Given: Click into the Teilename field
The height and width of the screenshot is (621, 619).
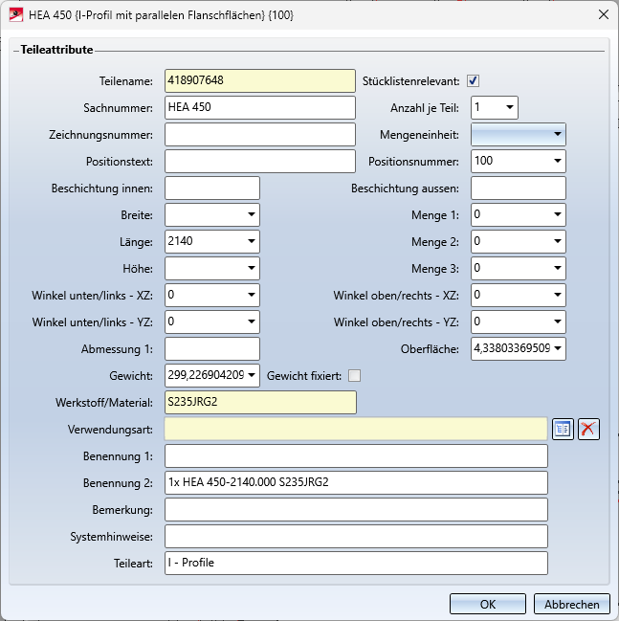Looking at the screenshot, I should click(x=260, y=80).
